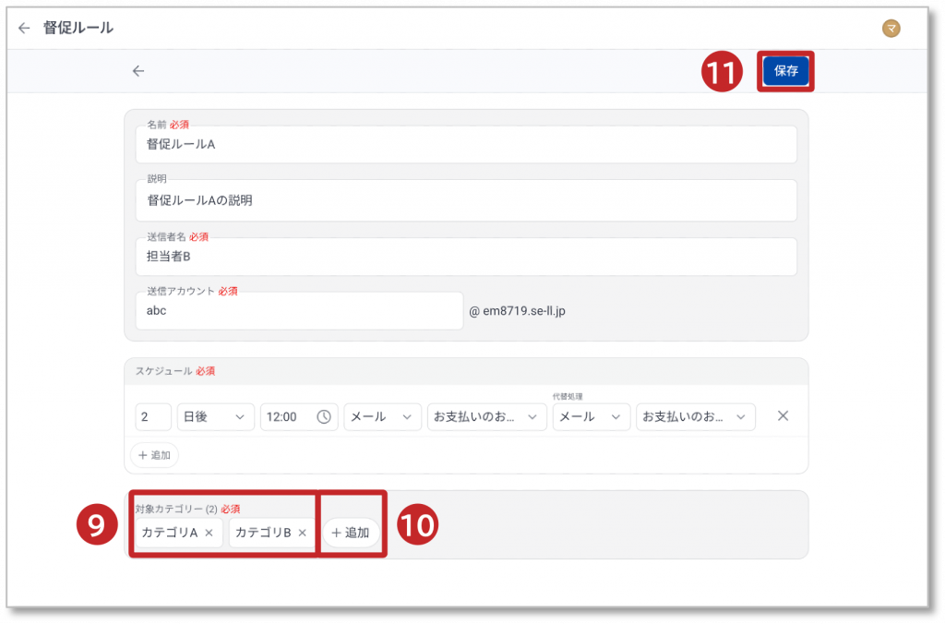Image resolution: width=945 pixels, height=624 pixels.
Task: Click the 送信アカウント field containing abc
Action: tap(298, 311)
